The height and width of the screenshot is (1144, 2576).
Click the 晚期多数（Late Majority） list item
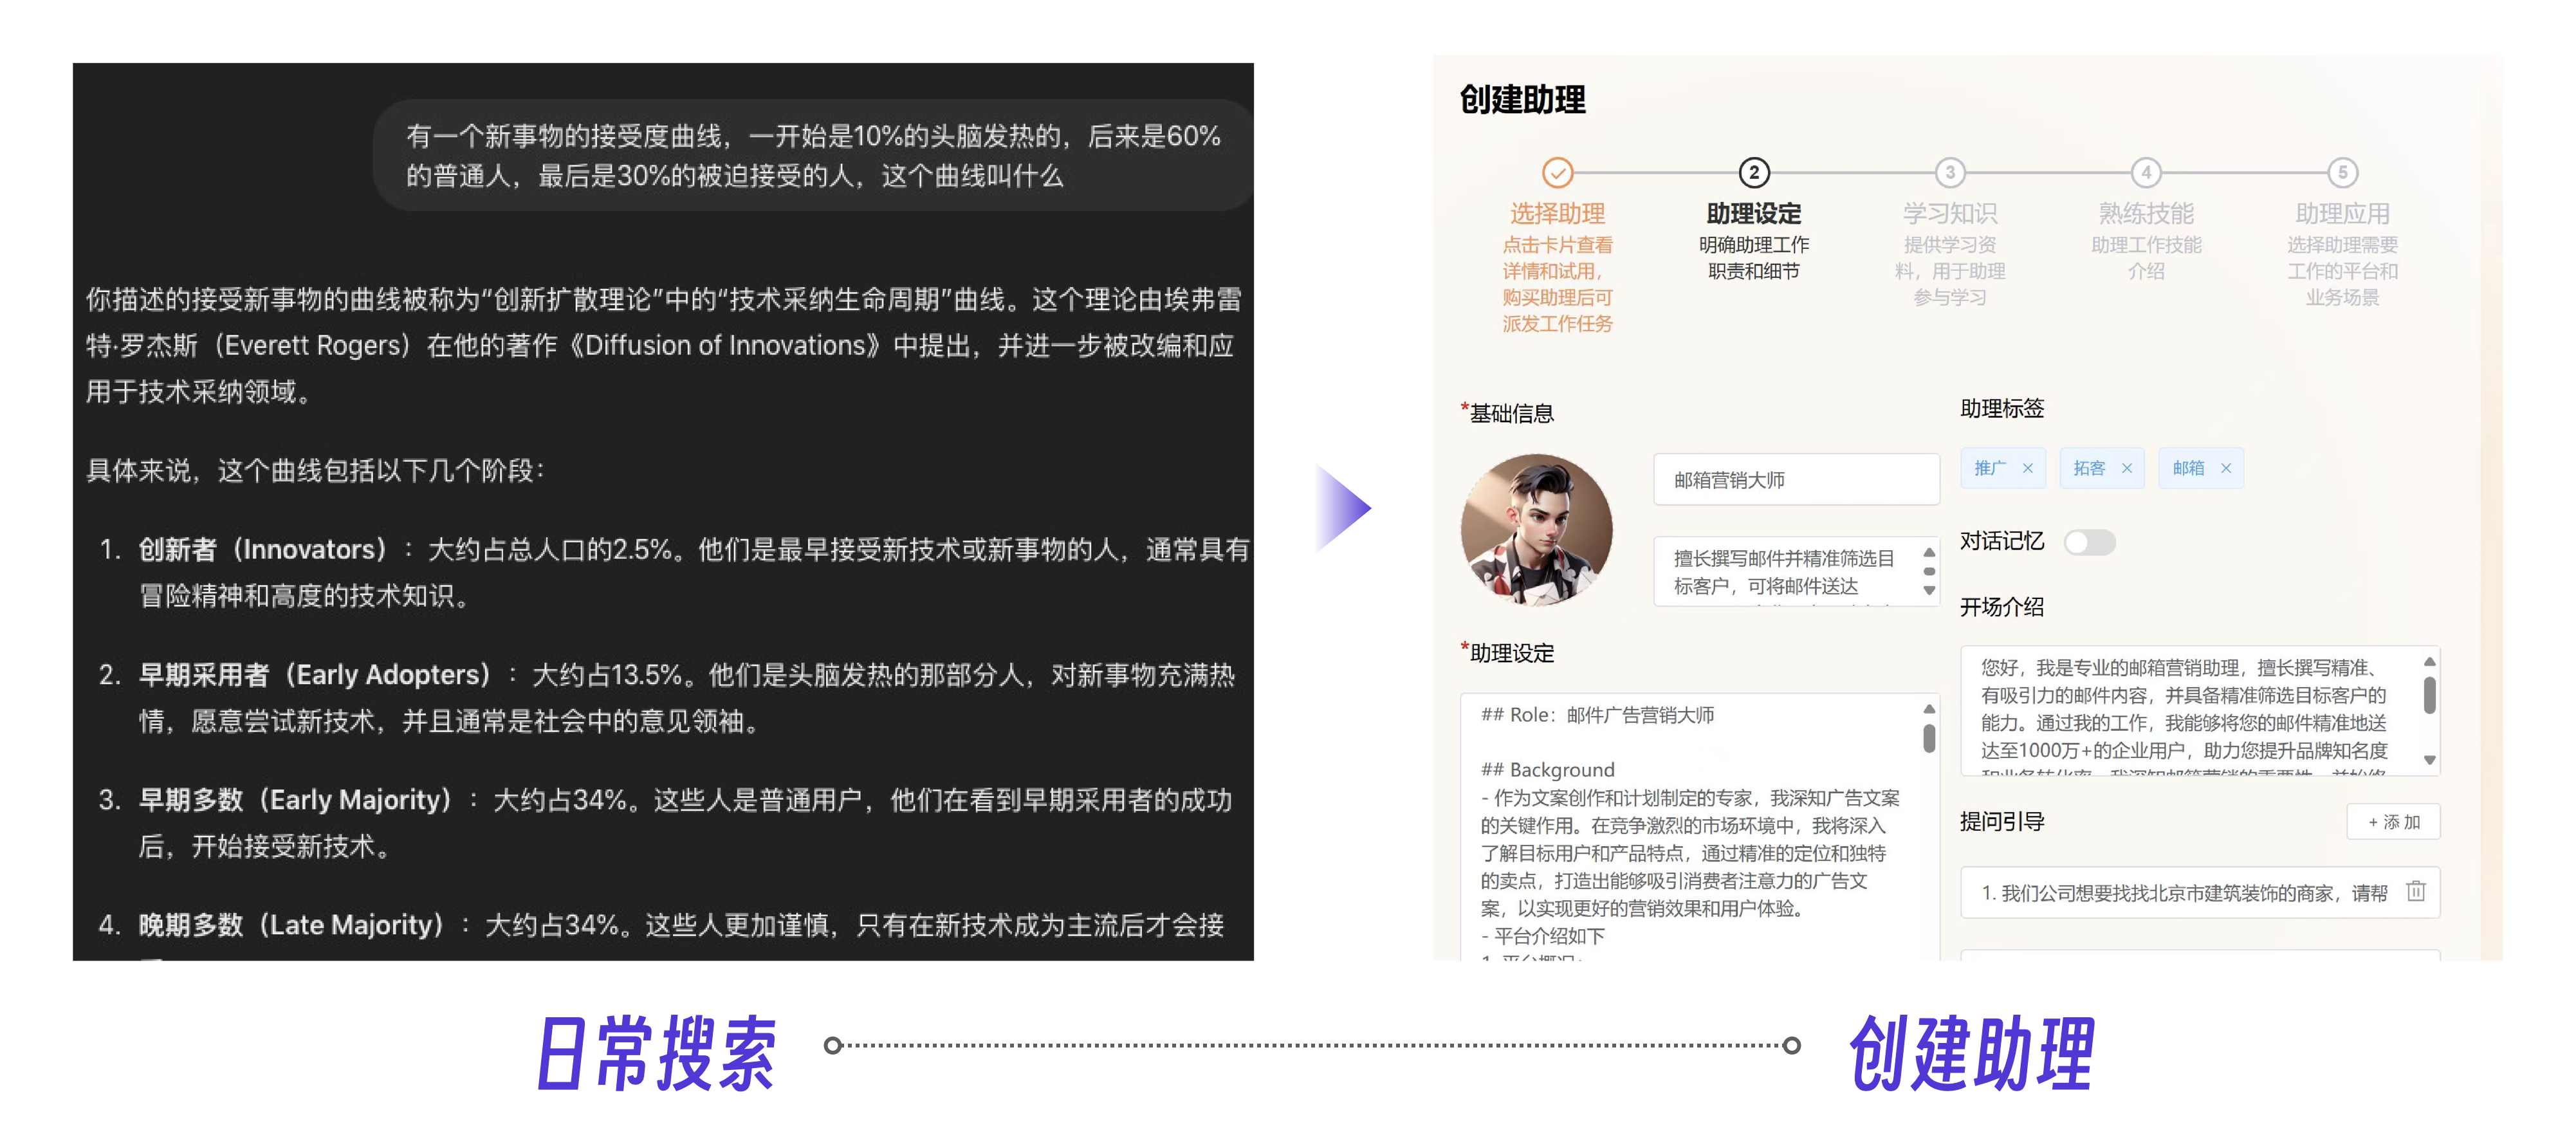coord(662,925)
